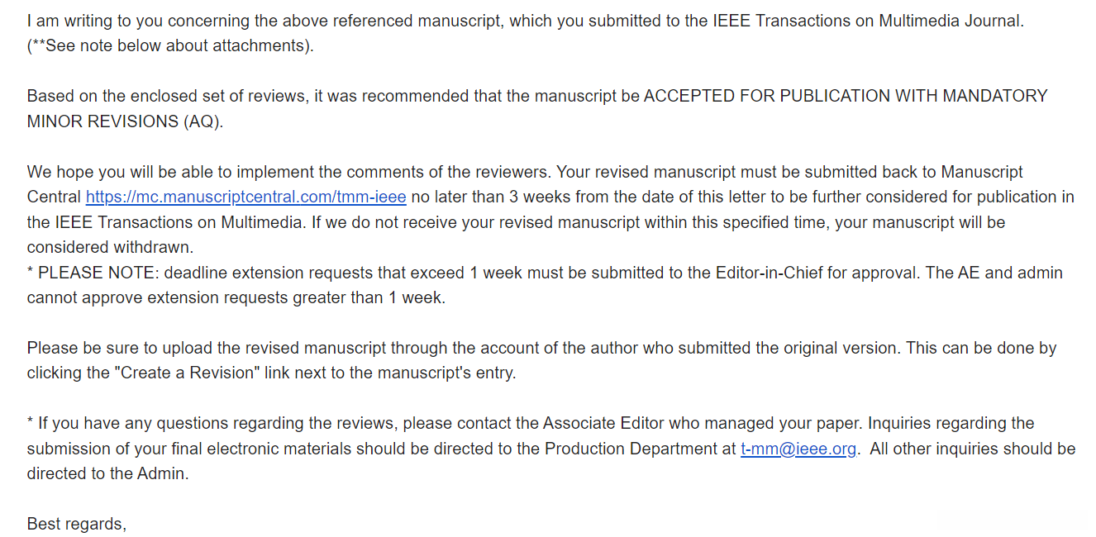Click the phrase "ACCEPTED FOR PUBLICATION"
The height and width of the screenshot is (537, 1096).
[x=746, y=96]
